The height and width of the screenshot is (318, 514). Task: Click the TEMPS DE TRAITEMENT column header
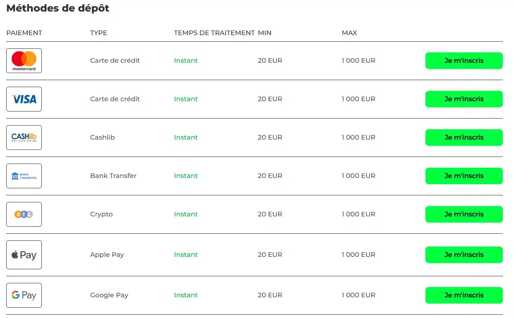coord(214,33)
